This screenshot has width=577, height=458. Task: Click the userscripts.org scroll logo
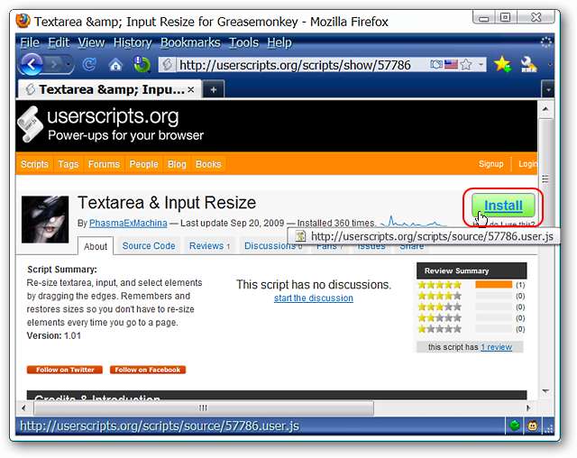click(x=30, y=124)
